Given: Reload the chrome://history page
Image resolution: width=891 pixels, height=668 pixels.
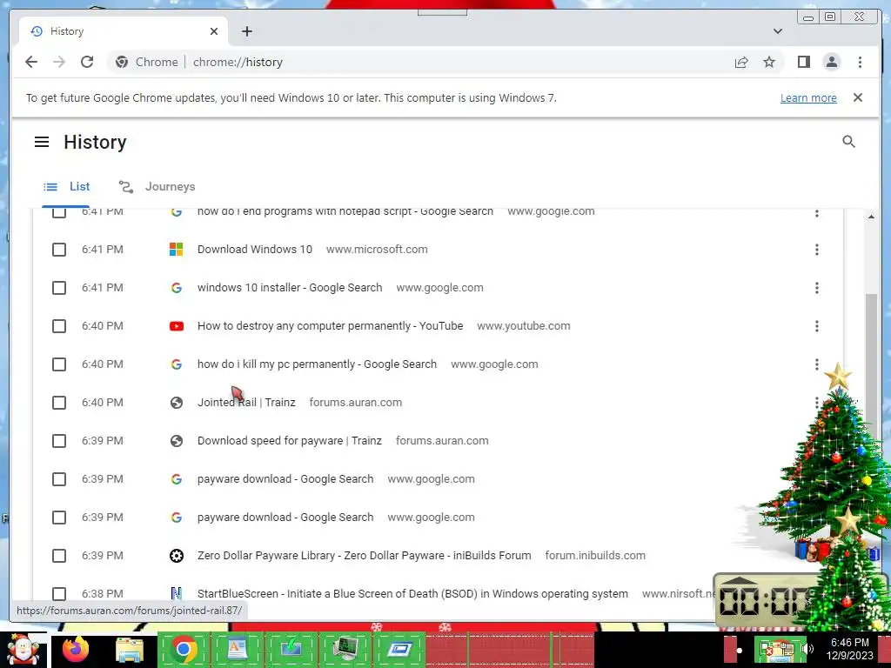Looking at the screenshot, I should coord(87,62).
